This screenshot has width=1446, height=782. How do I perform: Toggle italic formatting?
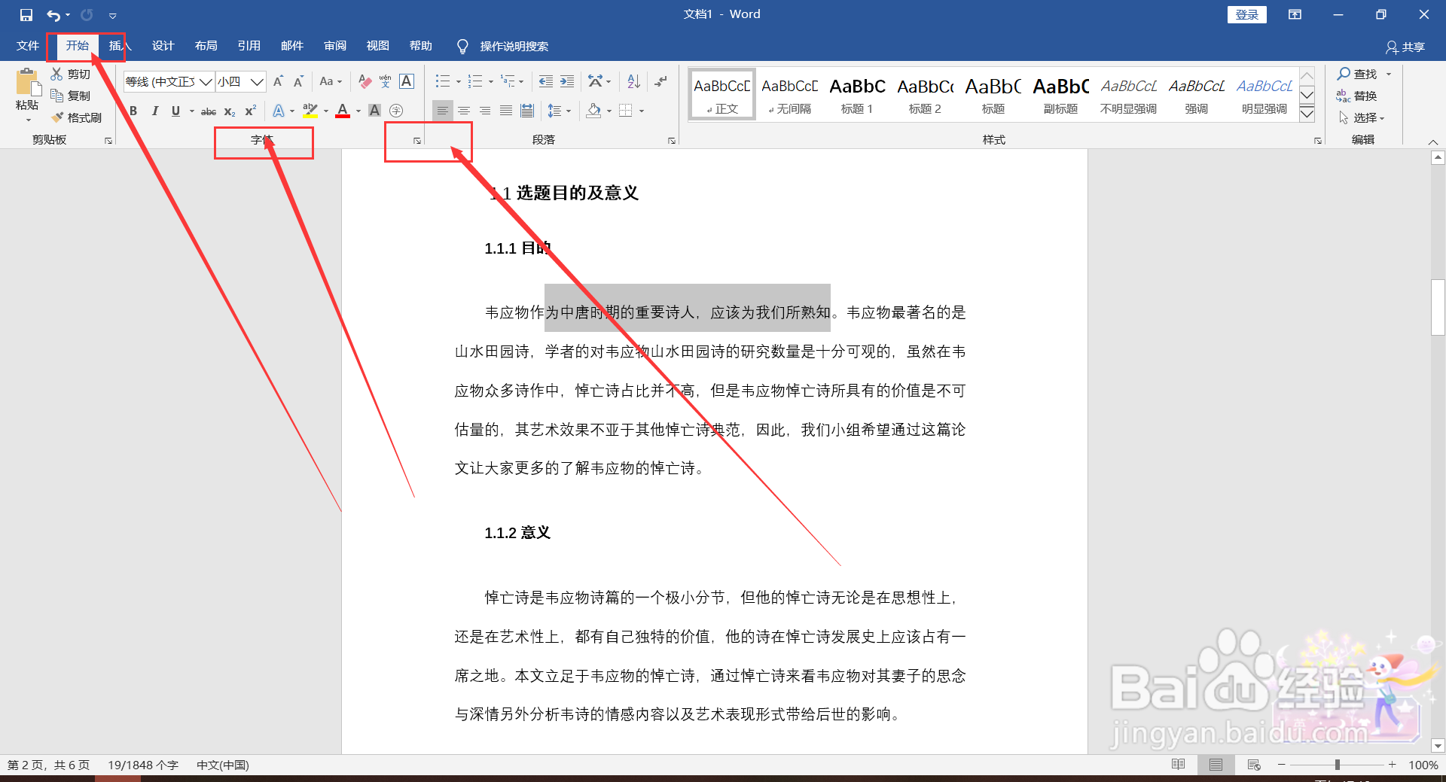154,111
